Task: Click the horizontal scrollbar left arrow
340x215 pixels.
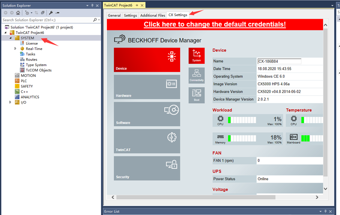Action: 113,197
